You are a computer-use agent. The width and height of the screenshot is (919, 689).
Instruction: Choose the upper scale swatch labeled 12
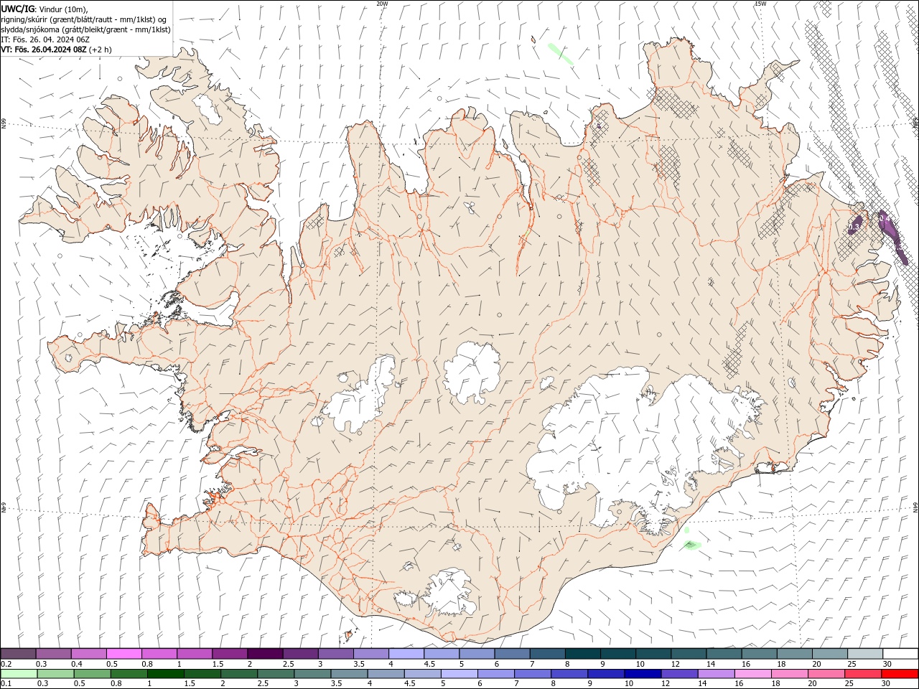[689, 653]
